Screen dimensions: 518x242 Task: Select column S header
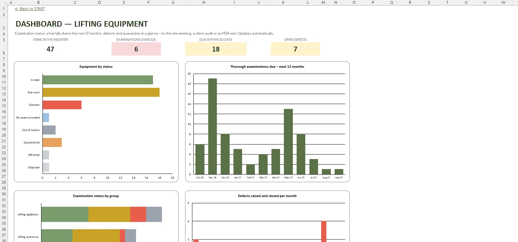(x=429, y=2)
